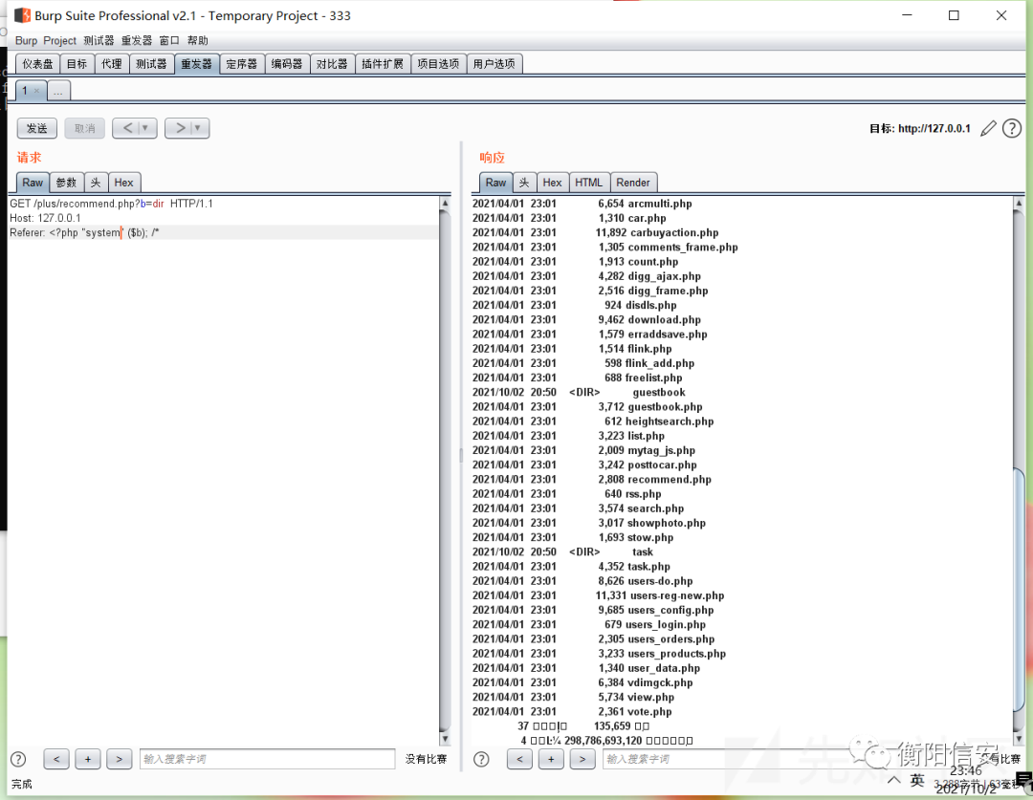Open forward history dropdown arrow
The width and height of the screenshot is (1033, 800).
[x=199, y=128]
